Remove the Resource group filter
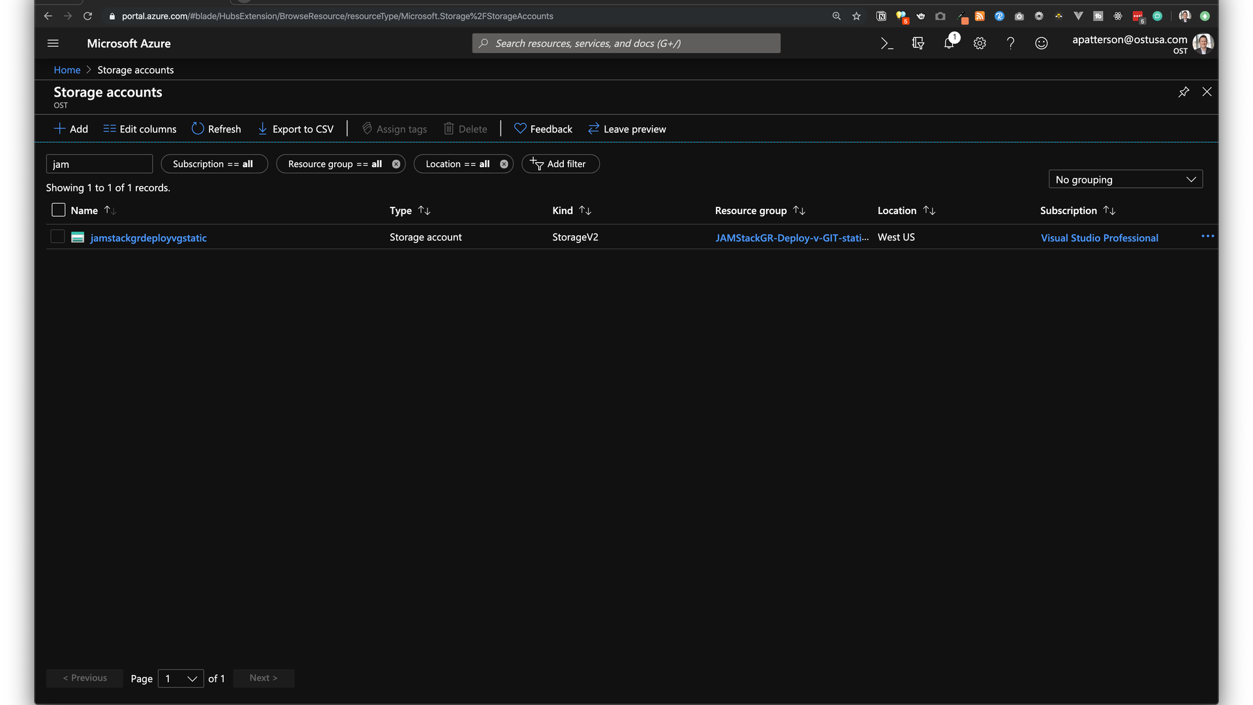This screenshot has height=705, width=1253. click(x=396, y=164)
